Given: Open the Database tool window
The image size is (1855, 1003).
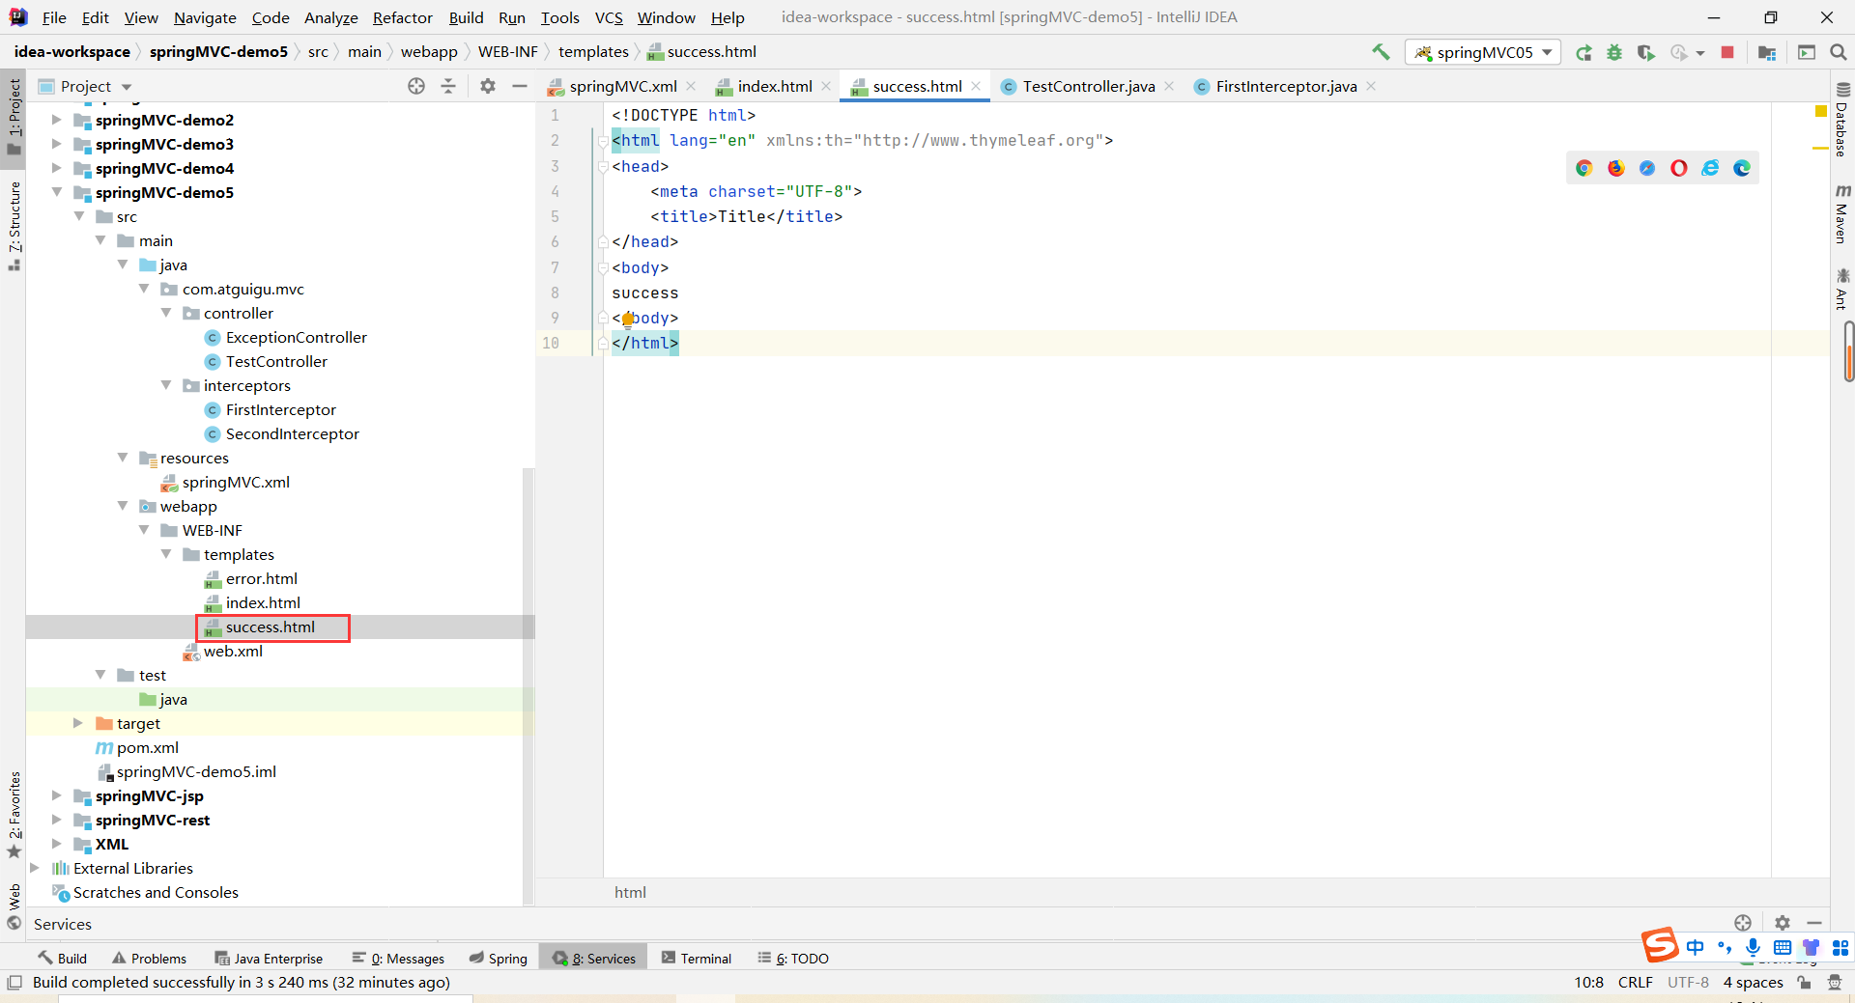Looking at the screenshot, I should (x=1842, y=122).
